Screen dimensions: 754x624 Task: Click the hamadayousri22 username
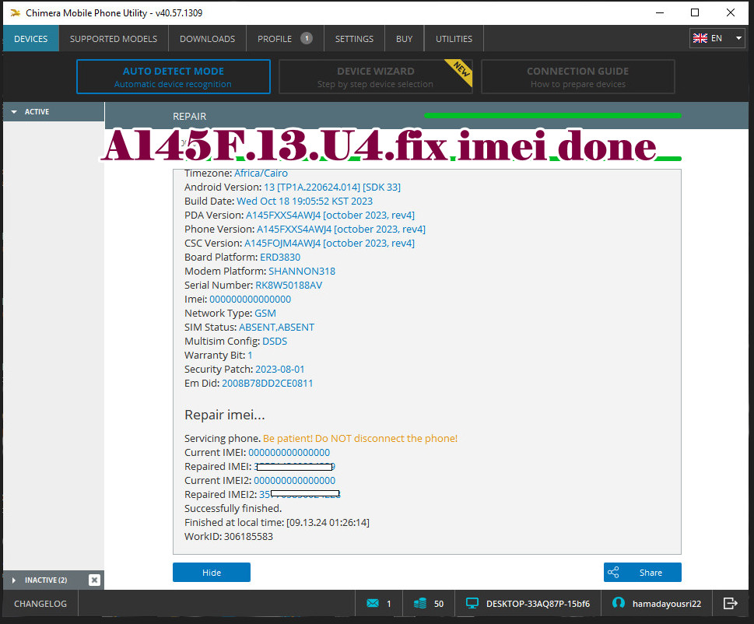(x=667, y=603)
